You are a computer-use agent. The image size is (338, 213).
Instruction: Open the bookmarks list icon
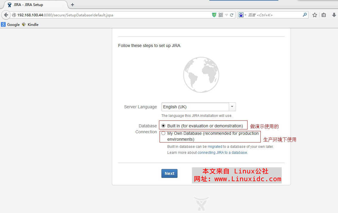(x=323, y=15)
